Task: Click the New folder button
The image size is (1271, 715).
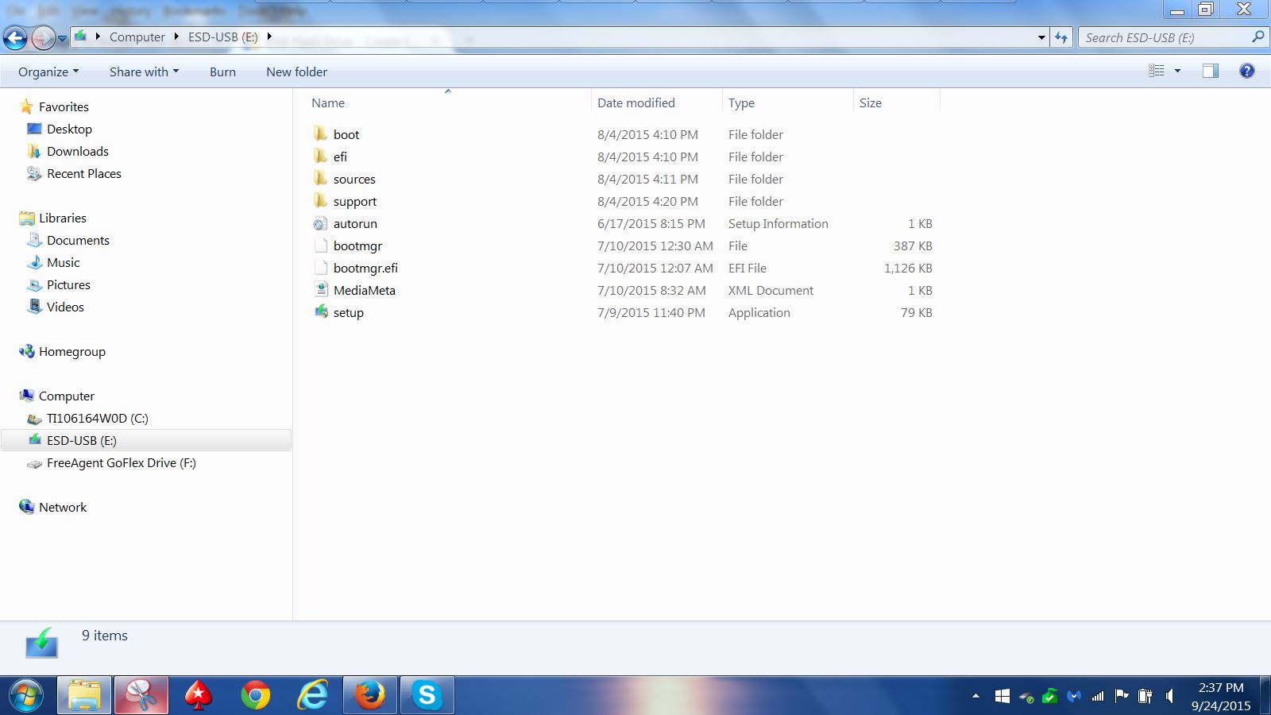Action: point(296,71)
